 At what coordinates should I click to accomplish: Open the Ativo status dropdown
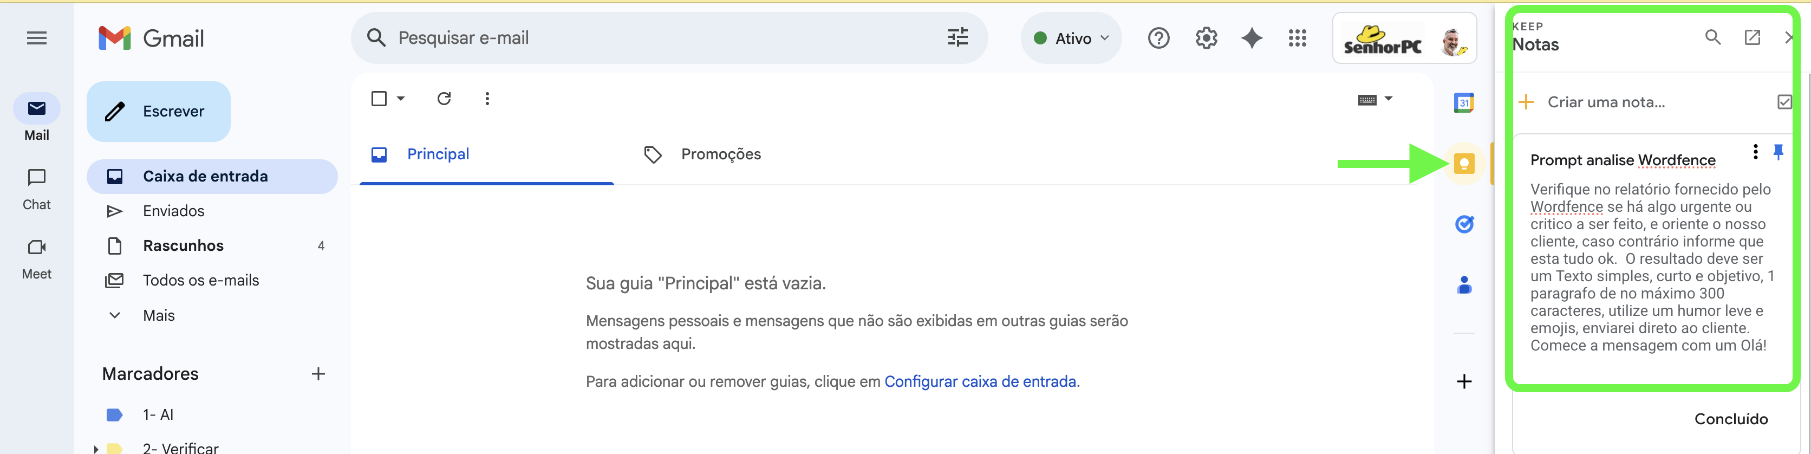[x=1070, y=38]
